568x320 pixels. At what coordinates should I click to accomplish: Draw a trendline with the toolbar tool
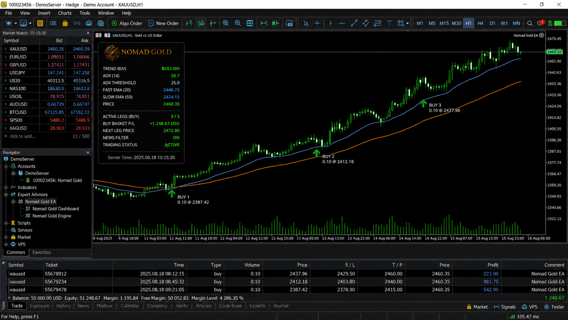354,23
